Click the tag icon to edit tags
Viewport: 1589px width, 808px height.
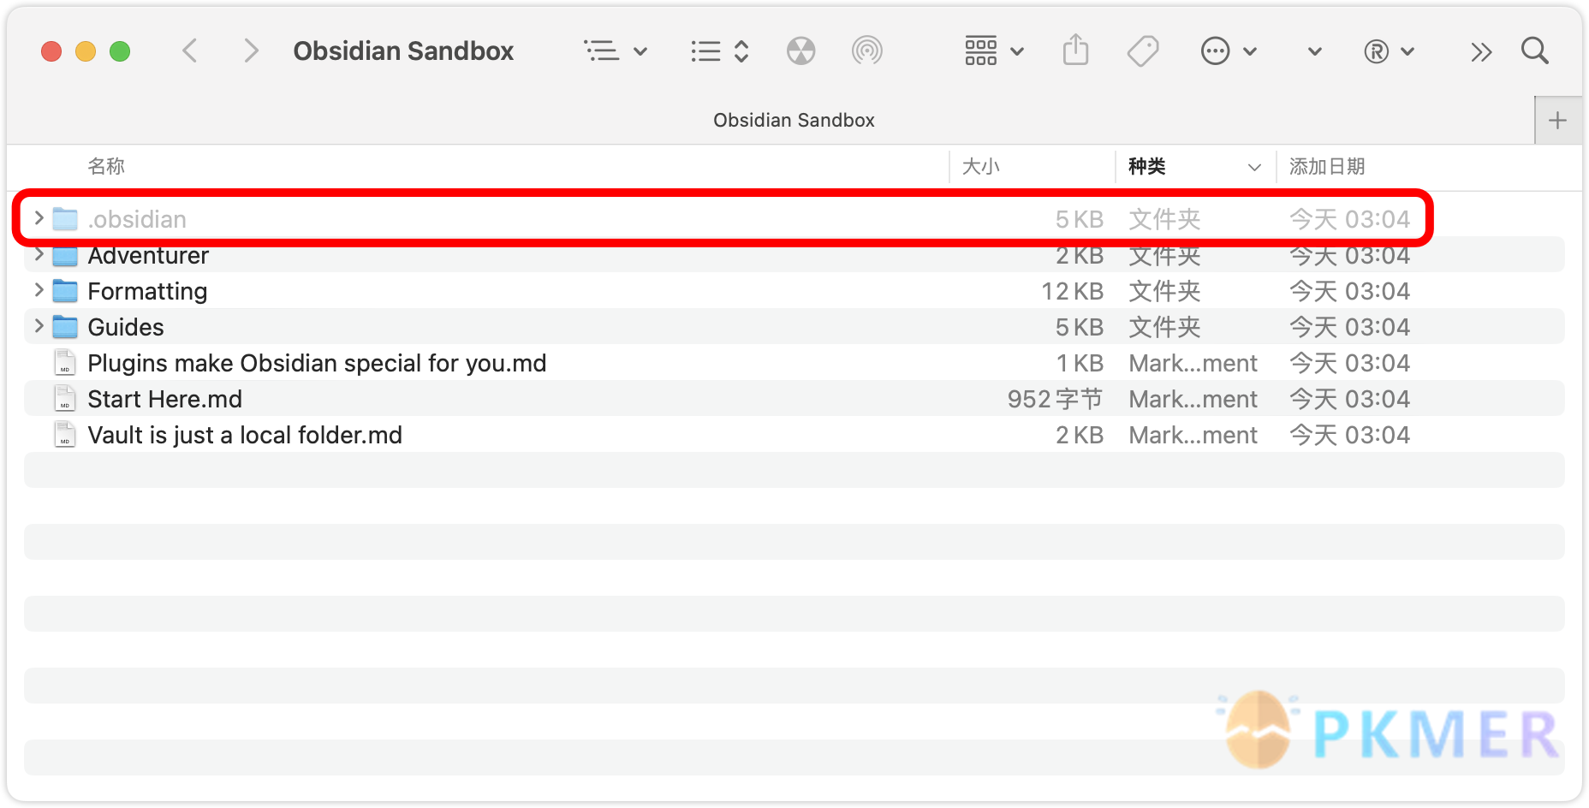point(1143,51)
